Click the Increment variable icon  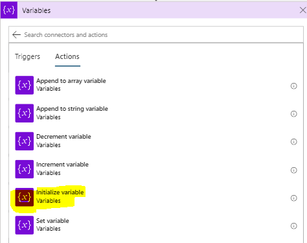(x=25, y=169)
